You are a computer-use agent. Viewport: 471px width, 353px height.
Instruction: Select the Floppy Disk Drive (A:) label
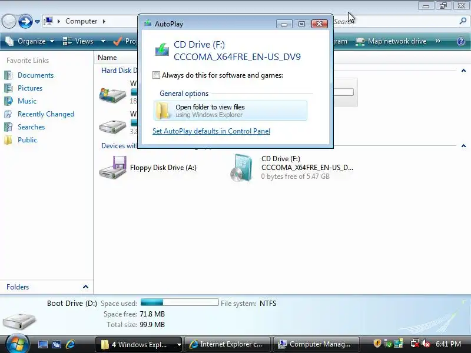pyautogui.click(x=163, y=168)
